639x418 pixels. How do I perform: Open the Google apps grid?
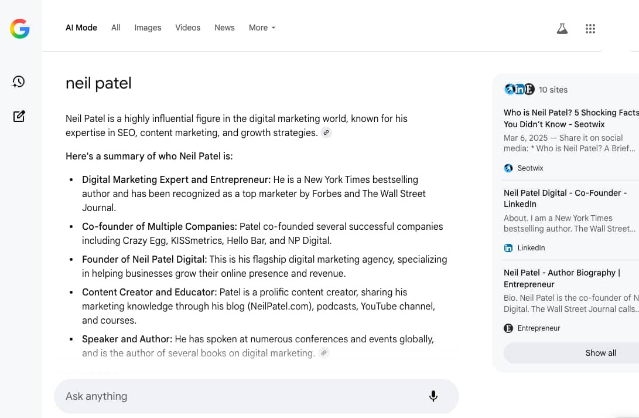pyautogui.click(x=590, y=29)
